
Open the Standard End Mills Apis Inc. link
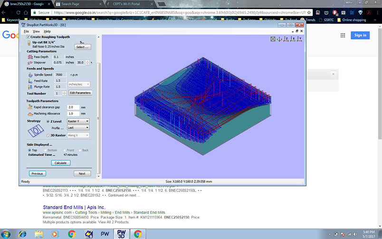pyautogui.click(x=74, y=207)
